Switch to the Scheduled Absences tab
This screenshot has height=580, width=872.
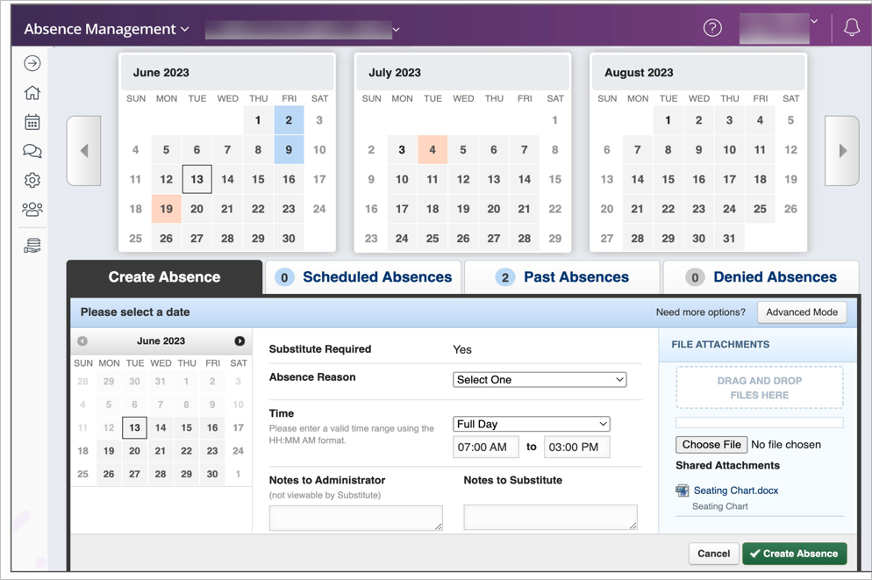tap(364, 277)
